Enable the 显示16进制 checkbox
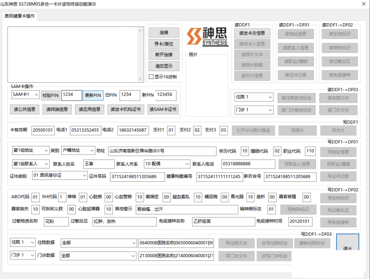 [151, 77]
